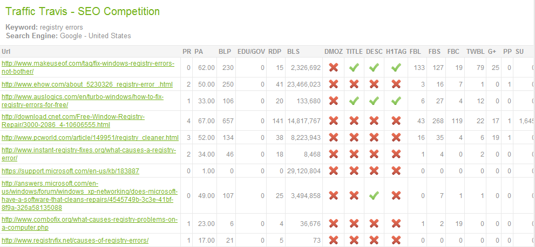Open the support.microsoft.com kb/183887 link
The image size is (535, 247).
70,171
